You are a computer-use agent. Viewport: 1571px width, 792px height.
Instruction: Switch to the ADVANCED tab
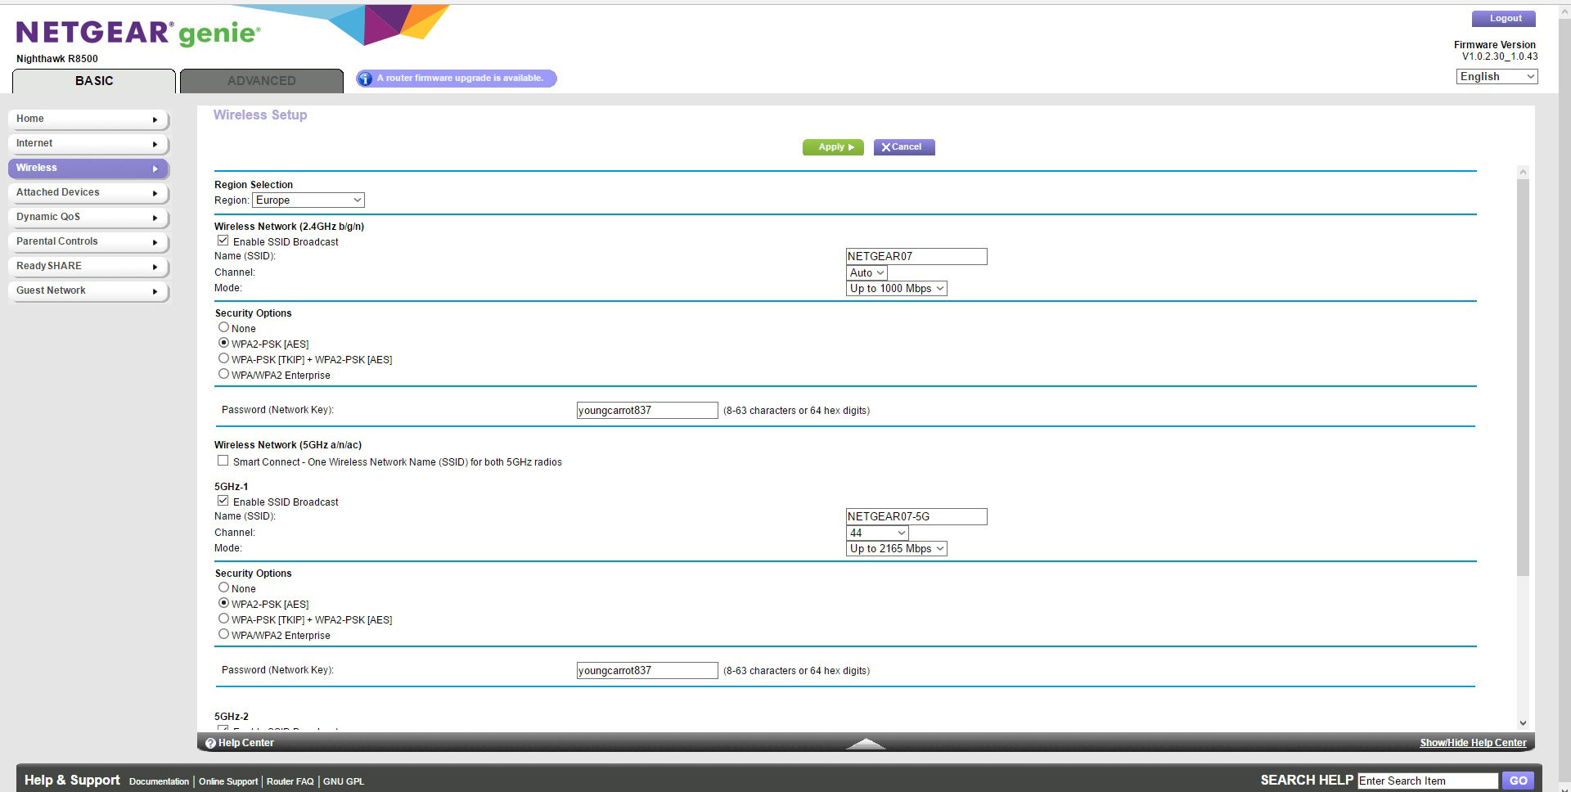[262, 81]
